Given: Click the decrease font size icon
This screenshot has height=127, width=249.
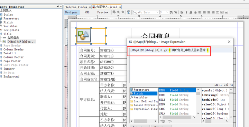Looking at the screenshot, I should click(175, 12).
